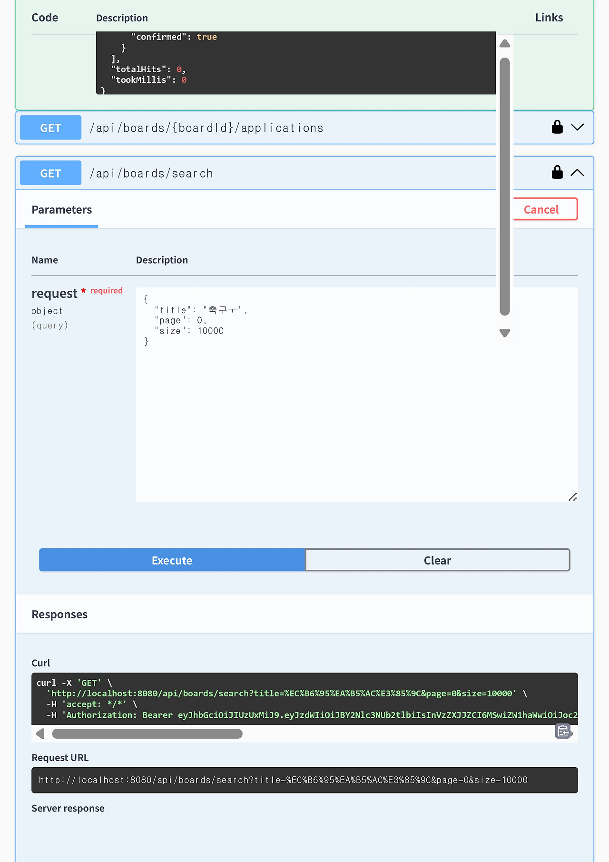609x862 pixels.
Task: Click the vertical scrollbar thumb of response
Action: click(x=505, y=186)
